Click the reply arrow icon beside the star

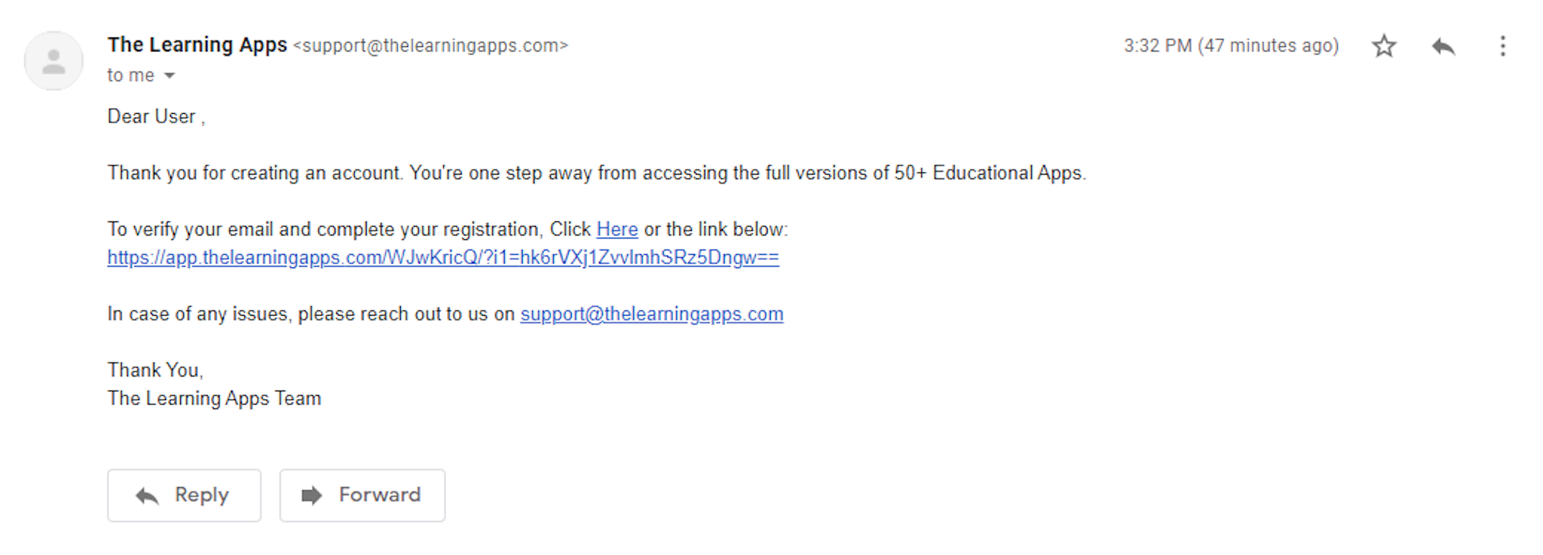pos(1443,46)
